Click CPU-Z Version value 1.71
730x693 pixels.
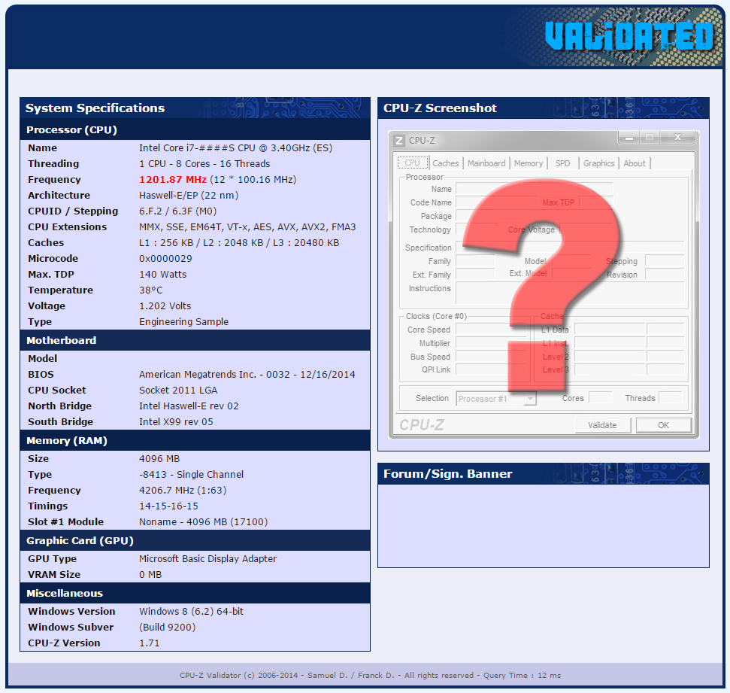150,643
